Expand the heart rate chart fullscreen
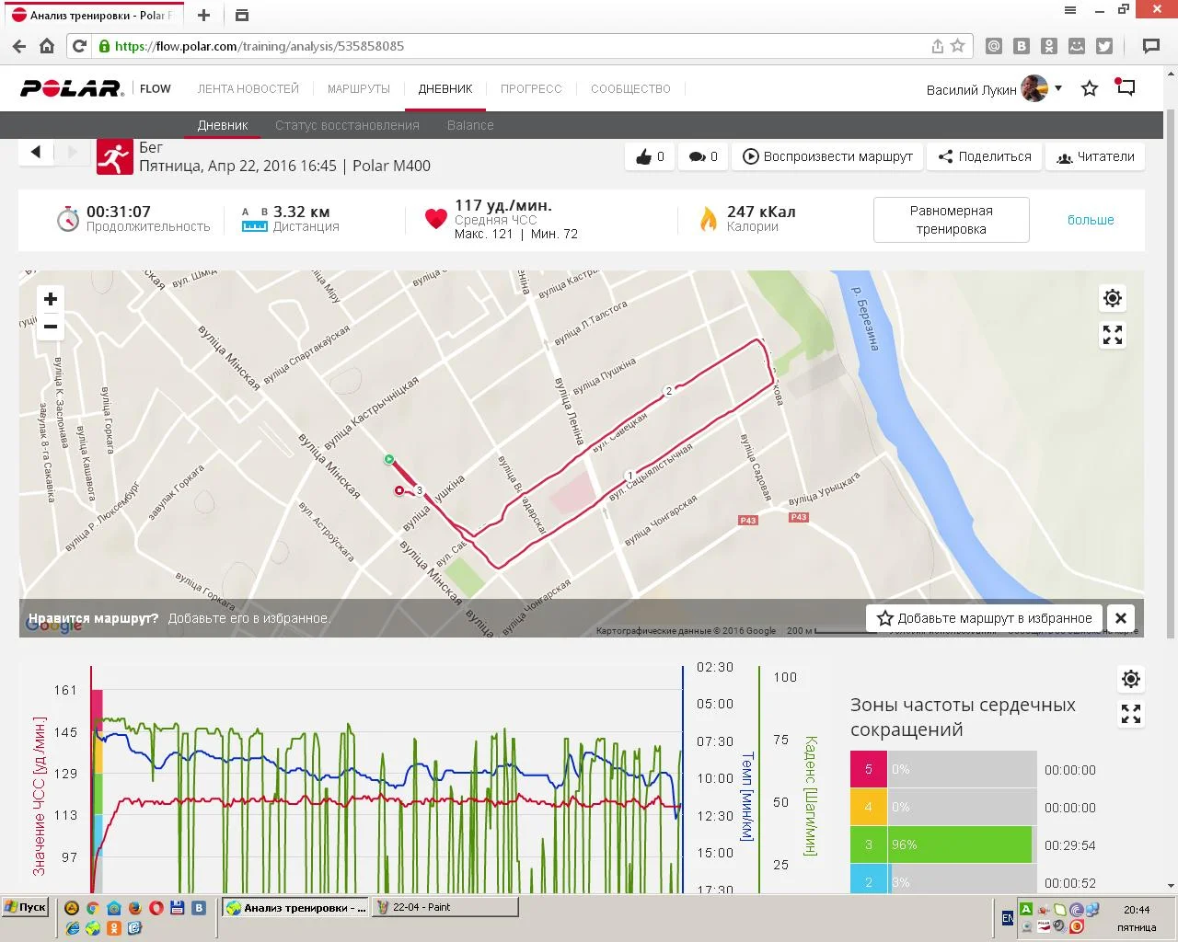 [x=1131, y=714]
